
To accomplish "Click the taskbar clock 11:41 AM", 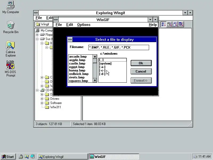I will [204, 157].
